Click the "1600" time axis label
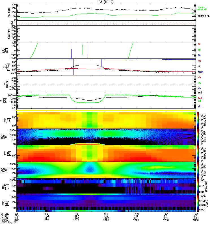 (16, 220)
